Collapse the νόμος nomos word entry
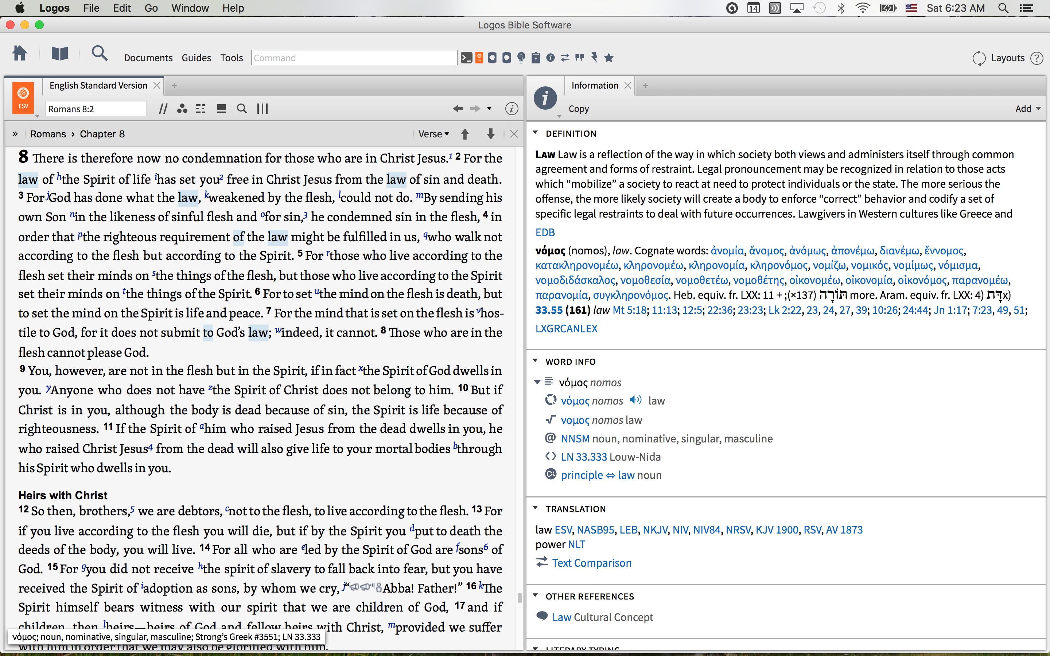Screen dimensions: 1050x656 [x=537, y=382]
